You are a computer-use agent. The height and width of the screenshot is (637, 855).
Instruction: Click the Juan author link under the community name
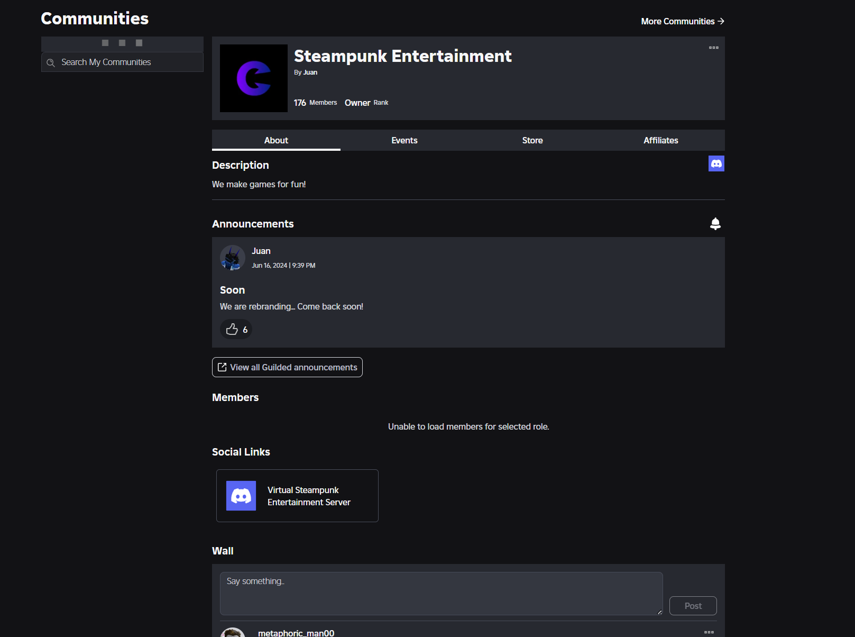tap(310, 72)
